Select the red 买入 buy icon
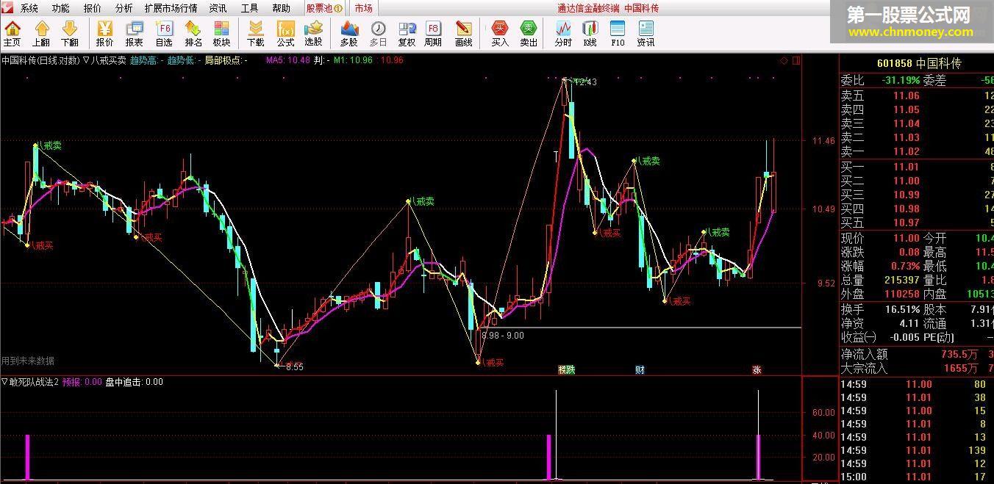 click(500, 34)
